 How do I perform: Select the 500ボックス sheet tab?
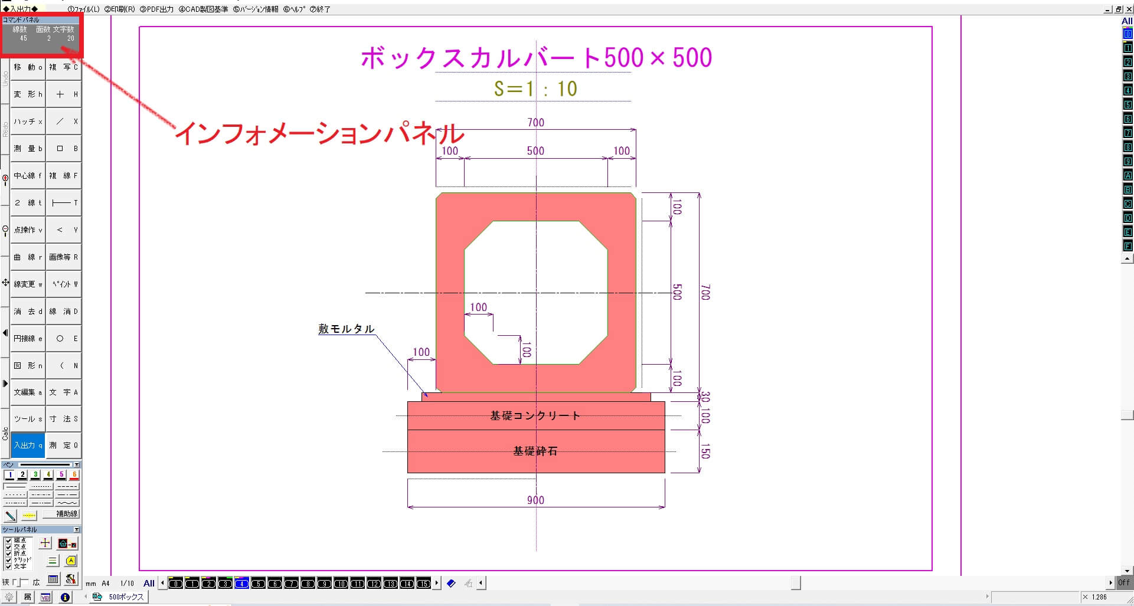pos(122,597)
